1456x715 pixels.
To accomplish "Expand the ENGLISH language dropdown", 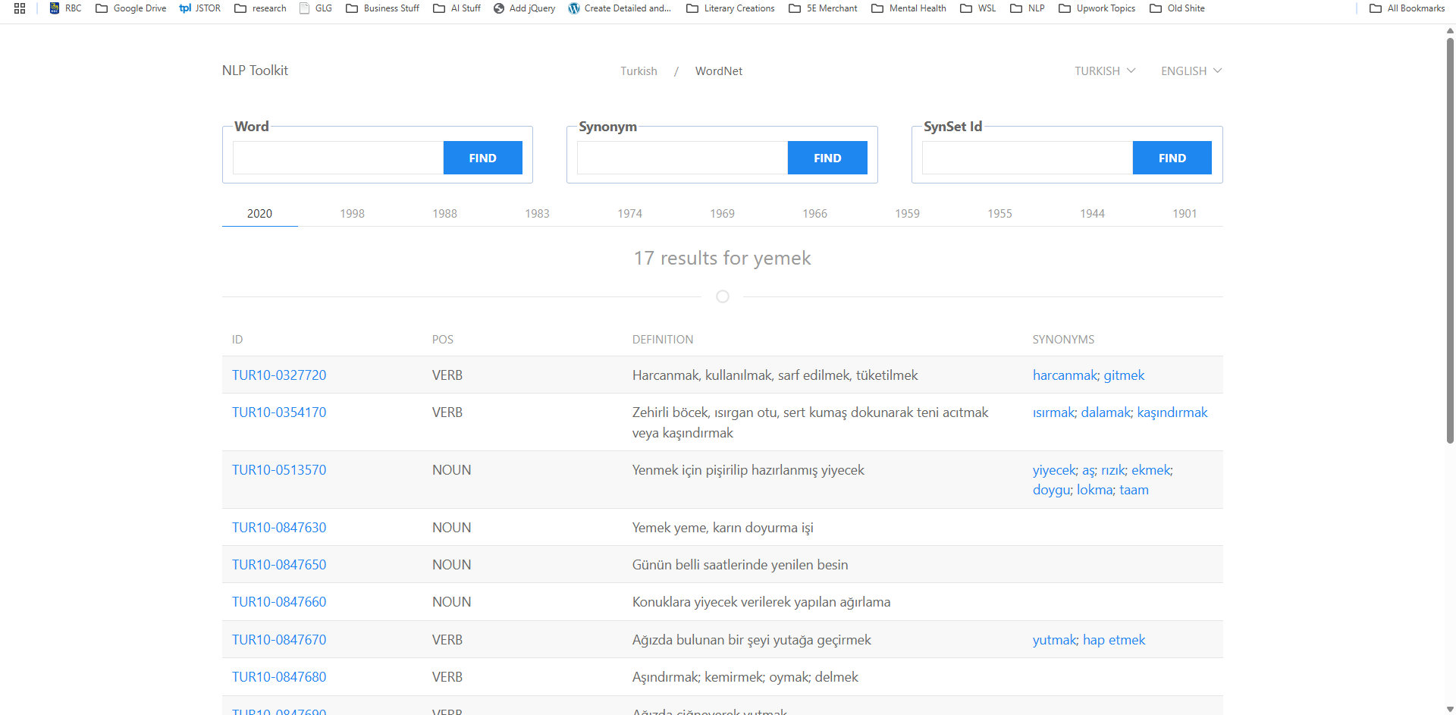I will point(1191,71).
